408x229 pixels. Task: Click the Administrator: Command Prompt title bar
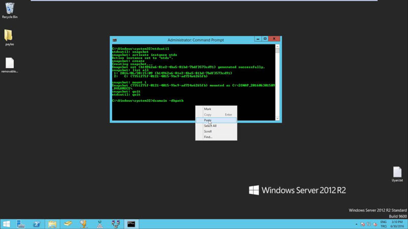pyautogui.click(x=195, y=40)
